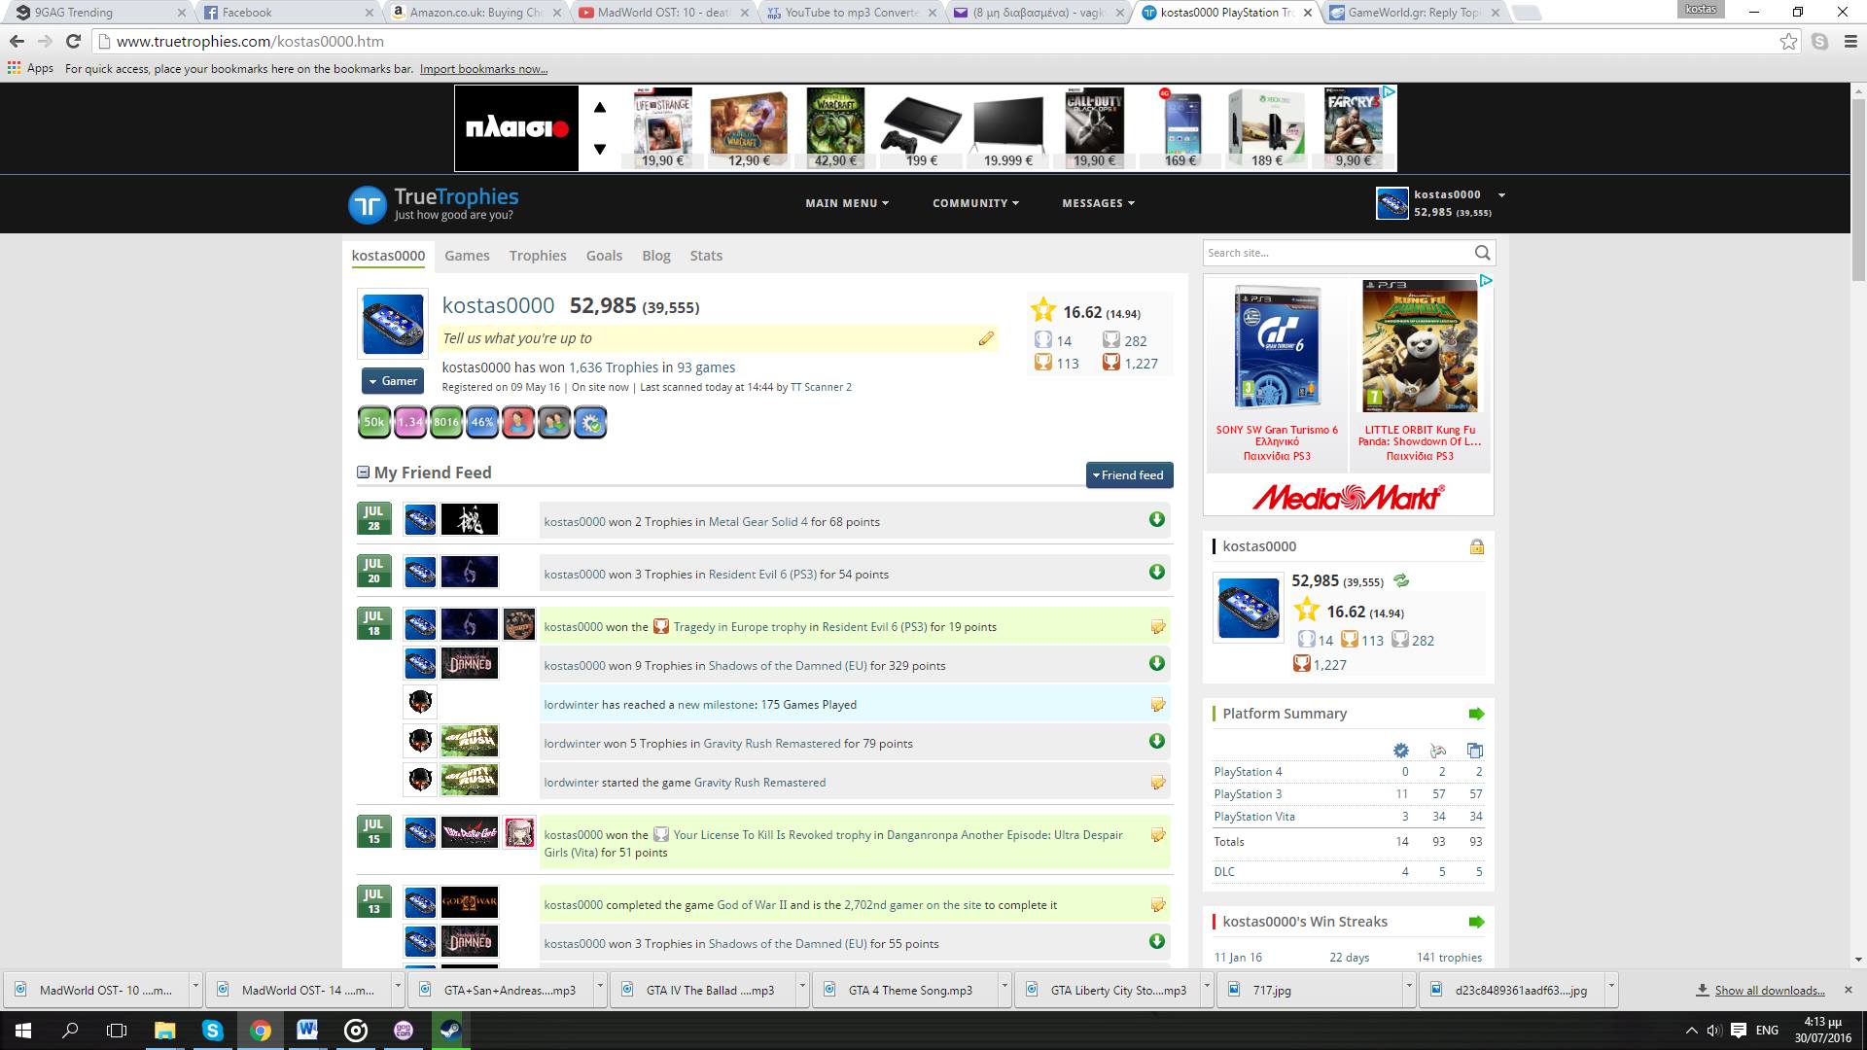Viewport: 1867px width, 1050px height.
Task: Click green arrow on Resident Evil 6 3 Trophies row
Action: pos(1157,572)
